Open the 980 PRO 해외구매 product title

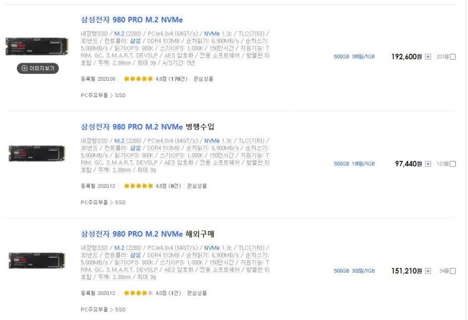(x=147, y=234)
